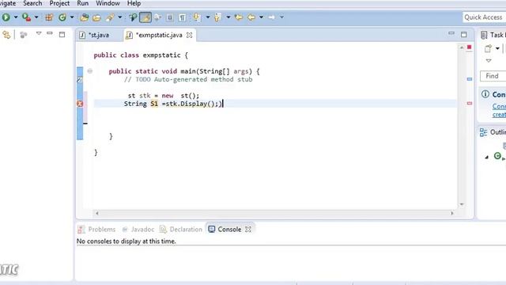Expand the New Java Class dropdown arrow
Image resolution: width=506 pixels, height=285 pixels.
(x=72, y=17)
